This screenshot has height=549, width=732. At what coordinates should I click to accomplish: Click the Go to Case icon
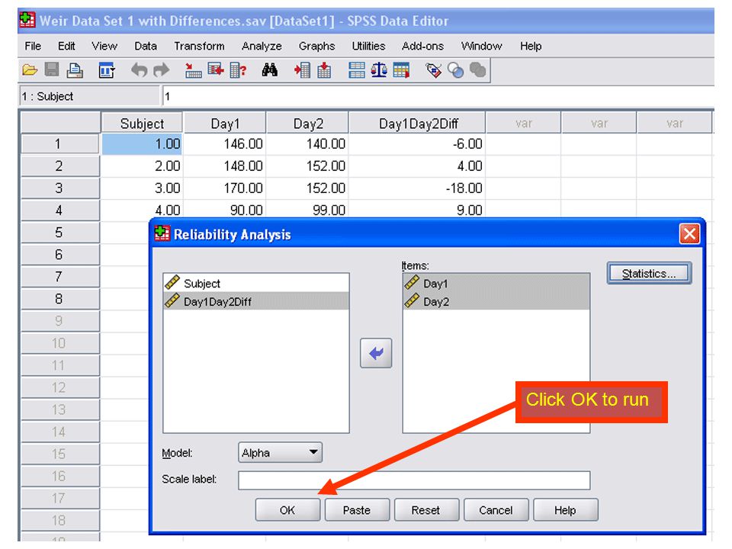pyautogui.click(x=193, y=70)
